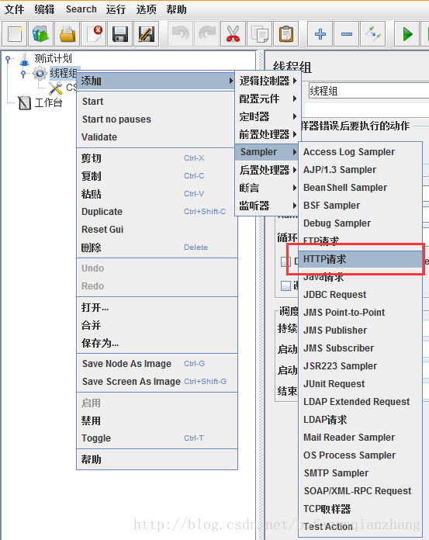
Task: Open the 添加 submenu
Action: point(156,81)
